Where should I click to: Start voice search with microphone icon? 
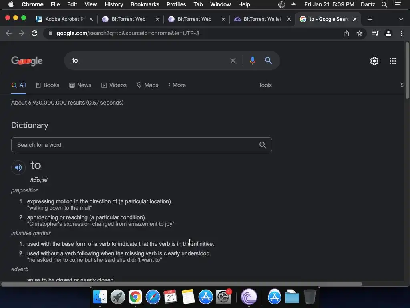click(x=252, y=61)
